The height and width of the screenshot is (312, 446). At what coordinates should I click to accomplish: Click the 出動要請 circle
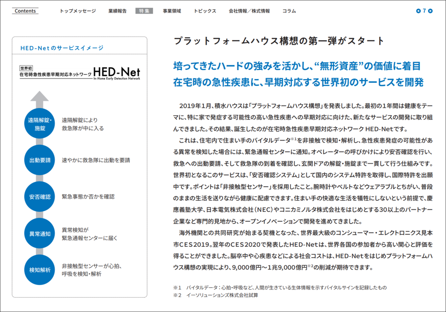pyautogui.click(x=40, y=160)
